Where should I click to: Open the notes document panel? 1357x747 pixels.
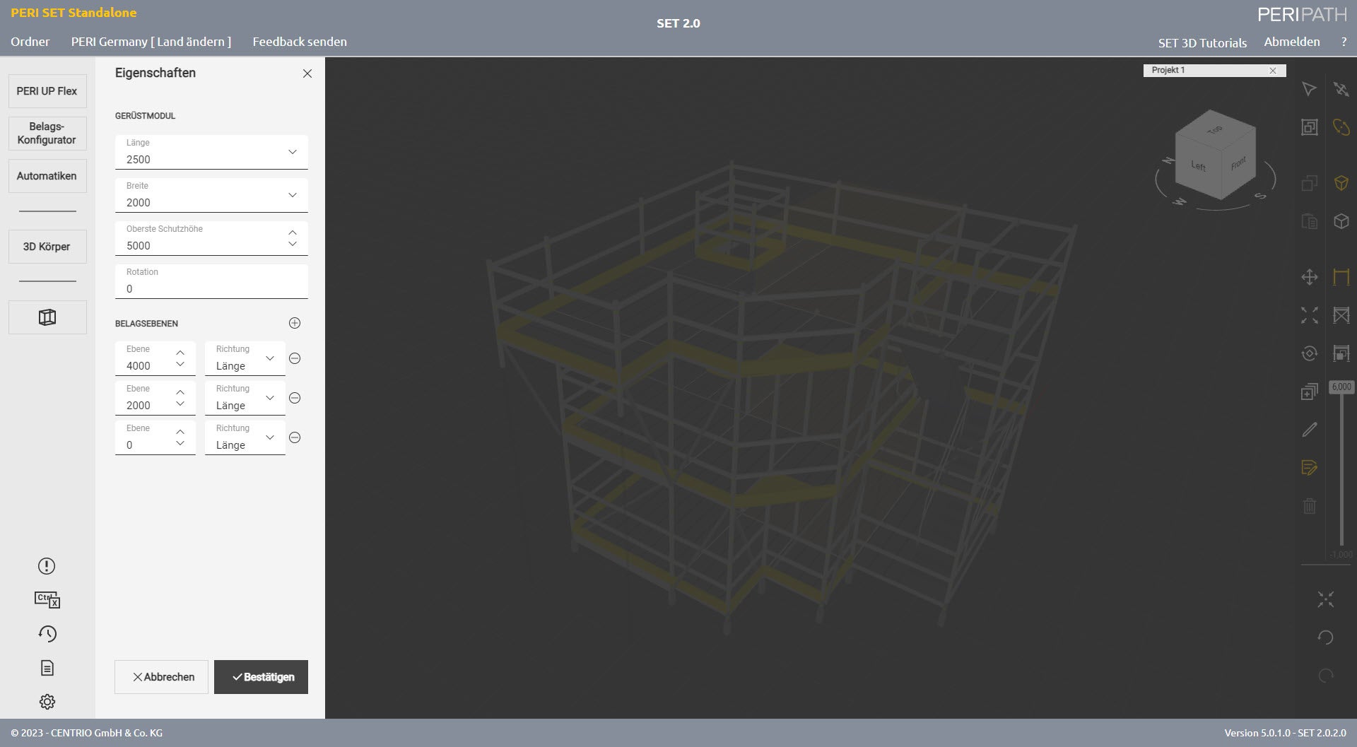click(x=47, y=667)
